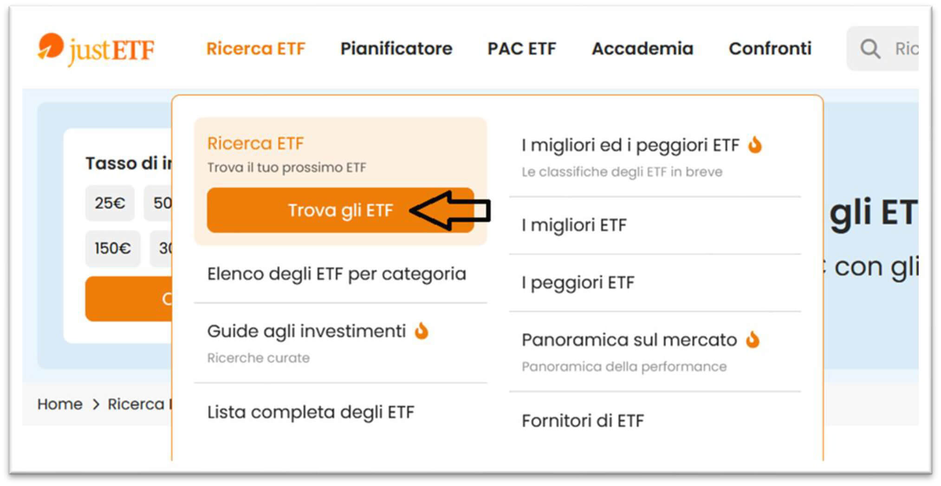Click the breadcrumb chevron after Home
This screenshot has width=941, height=486.
pos(96,404)
